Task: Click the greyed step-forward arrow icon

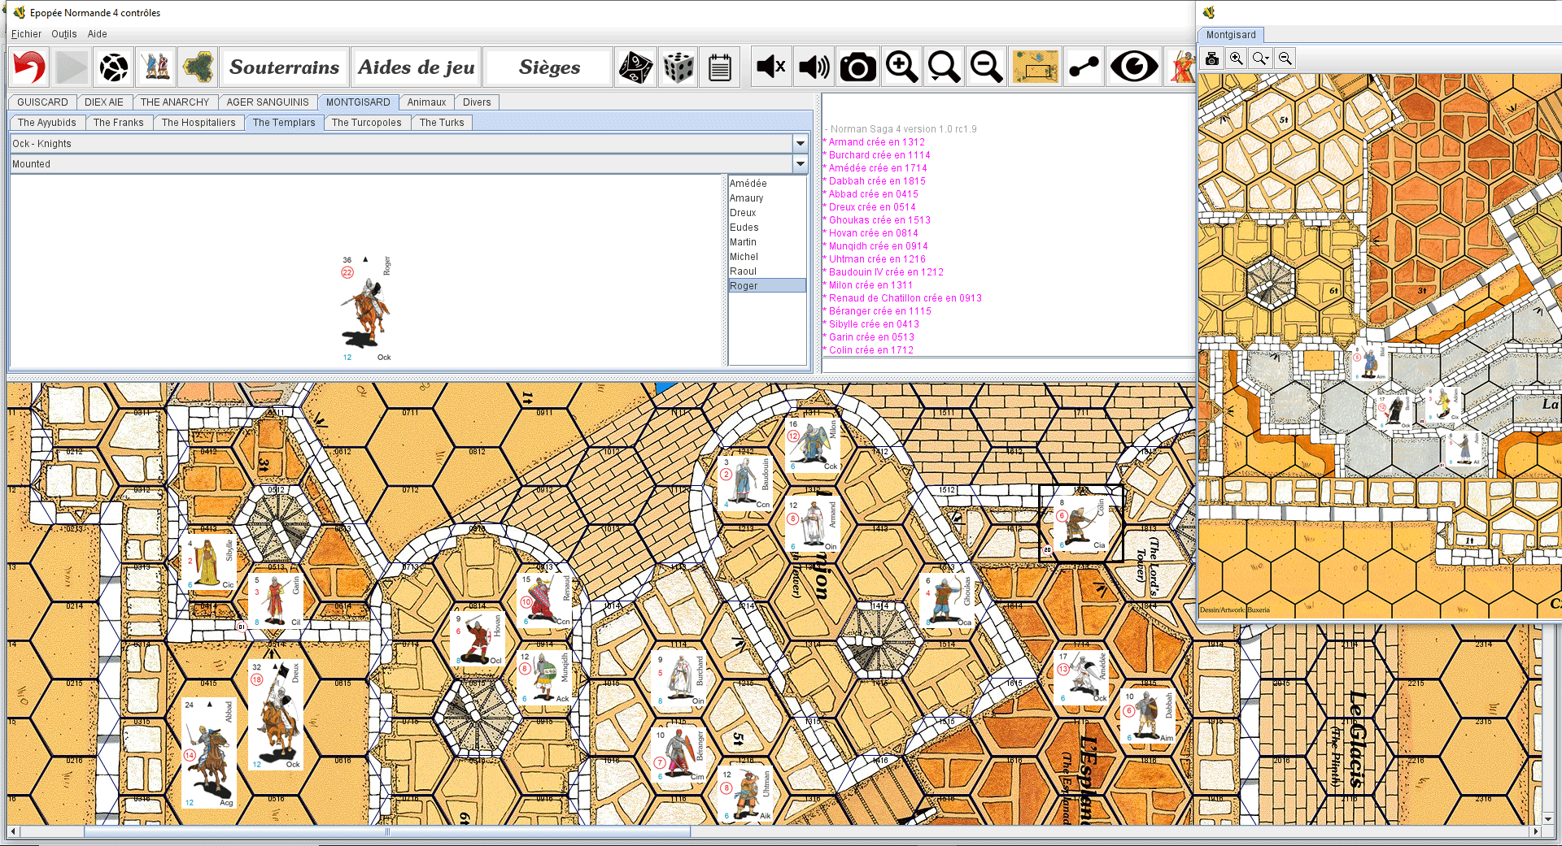Action: pyautogui.click(x=72, y=67)
